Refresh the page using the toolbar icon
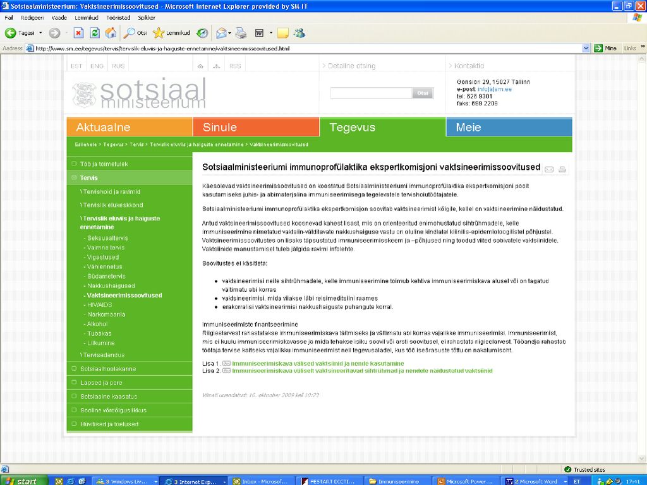 [x=95, y=33]
